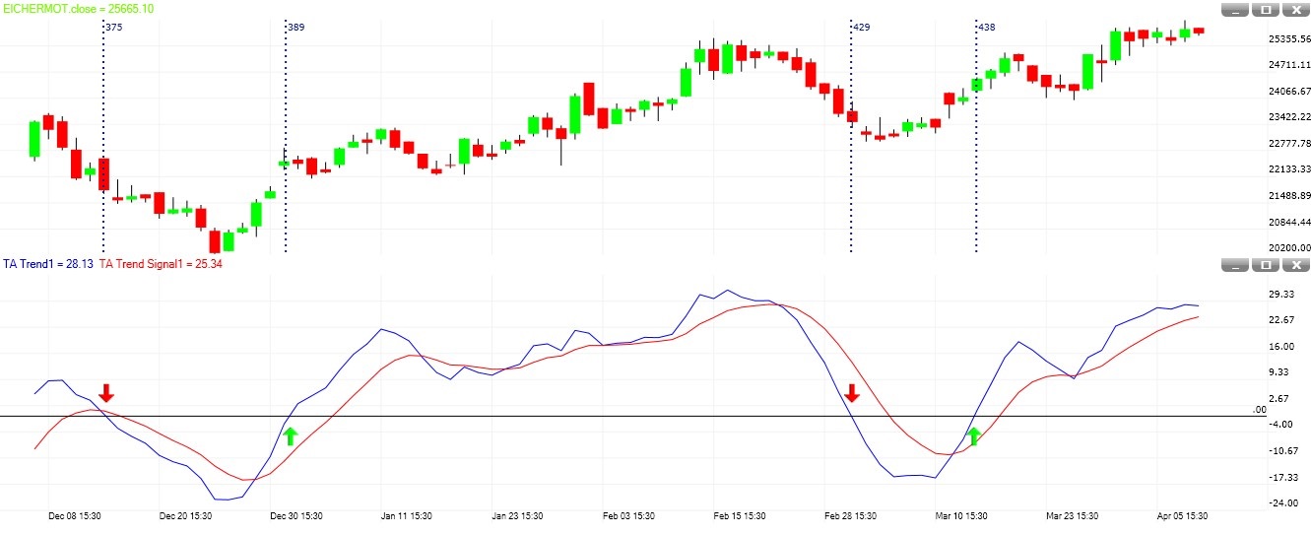Click the 16.00 indicator axis value
This screenshot has height=535, width=1311.
pyautogui.click(x=1280, y=347)
